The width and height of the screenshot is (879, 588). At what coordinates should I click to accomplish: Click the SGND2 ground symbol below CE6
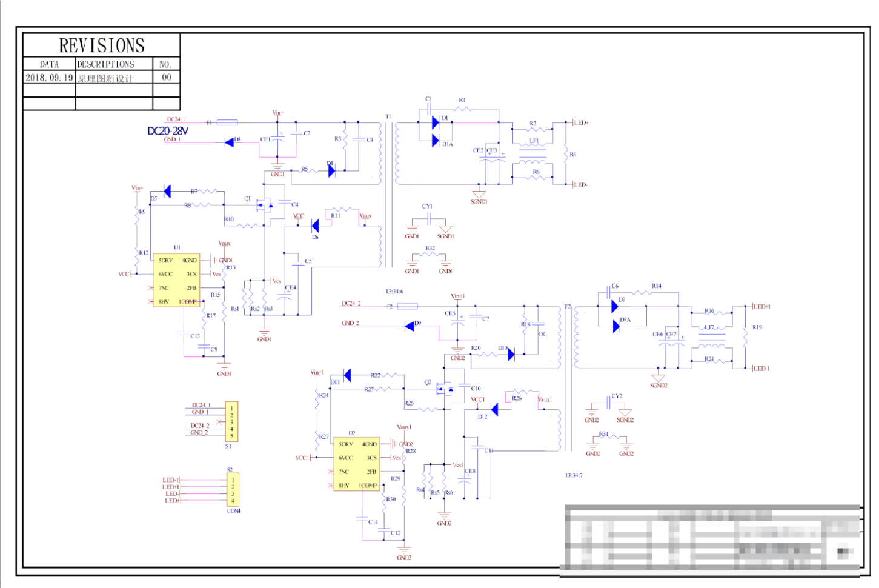[x=658, y=378]
